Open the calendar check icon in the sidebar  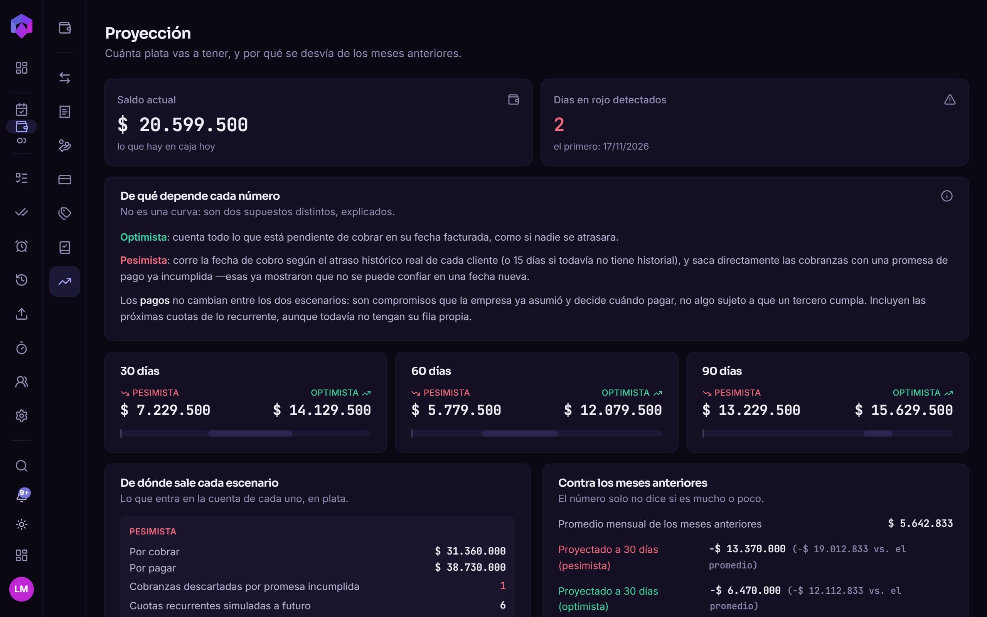[21, 110]
